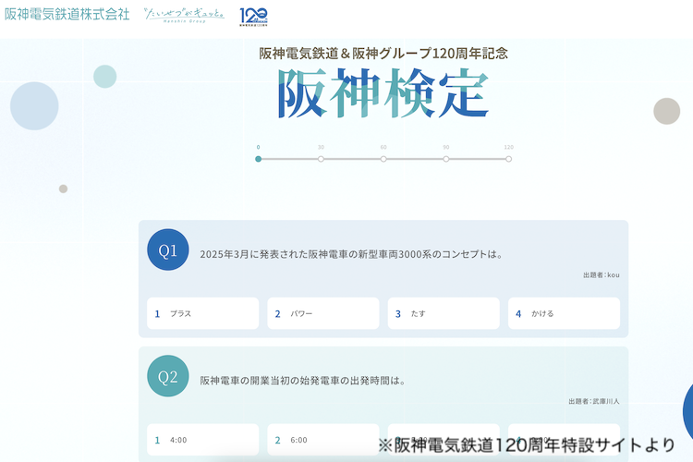This screenshot has width=693, height=462.
Task: Jump to the 30 progress marker
Action: (x=321, y=159)
